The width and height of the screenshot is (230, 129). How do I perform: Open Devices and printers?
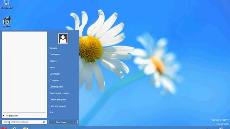[59, 93]
